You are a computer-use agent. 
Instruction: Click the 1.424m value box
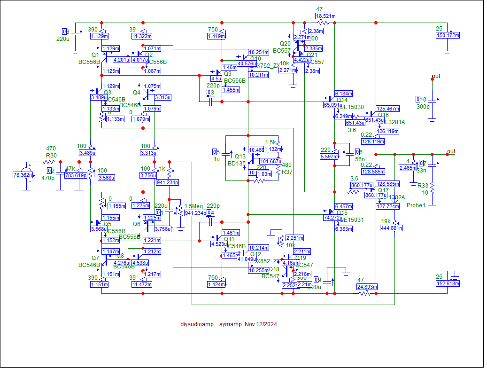point(216,284)
